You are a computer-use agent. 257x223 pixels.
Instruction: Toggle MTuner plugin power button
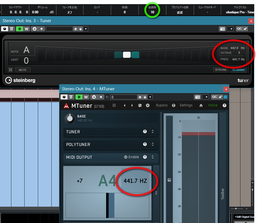pos(64,97)
